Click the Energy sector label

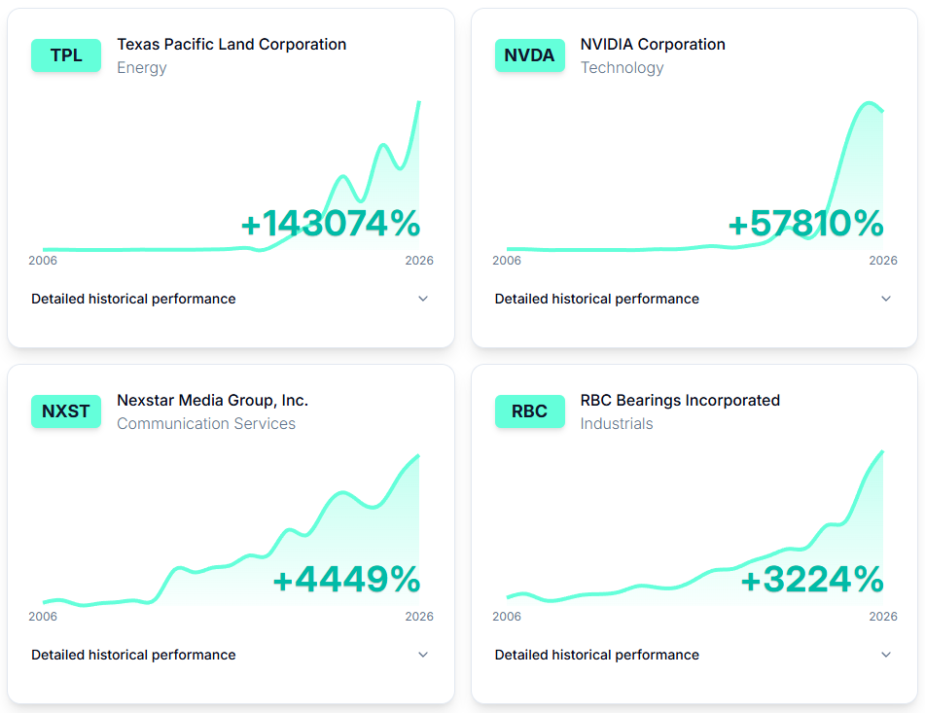pyautogui.click(x=142, y=68)
